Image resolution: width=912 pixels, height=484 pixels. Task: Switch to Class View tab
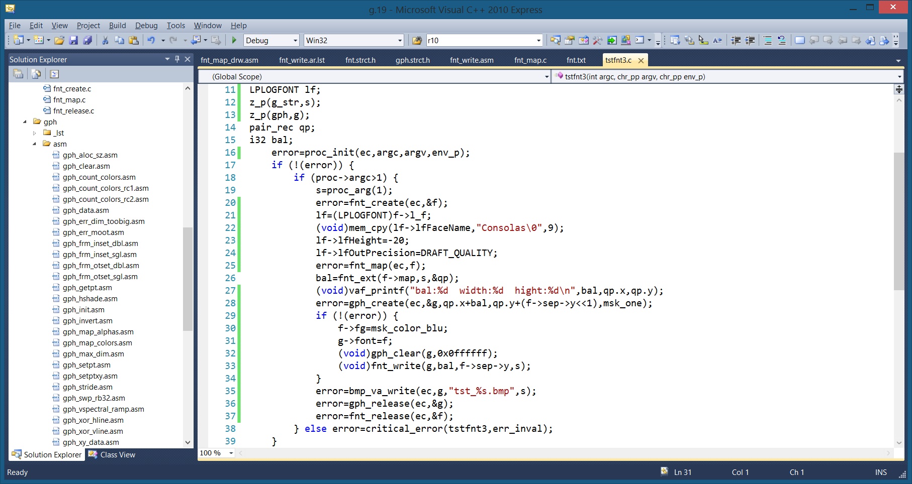(x=112, y=454)
